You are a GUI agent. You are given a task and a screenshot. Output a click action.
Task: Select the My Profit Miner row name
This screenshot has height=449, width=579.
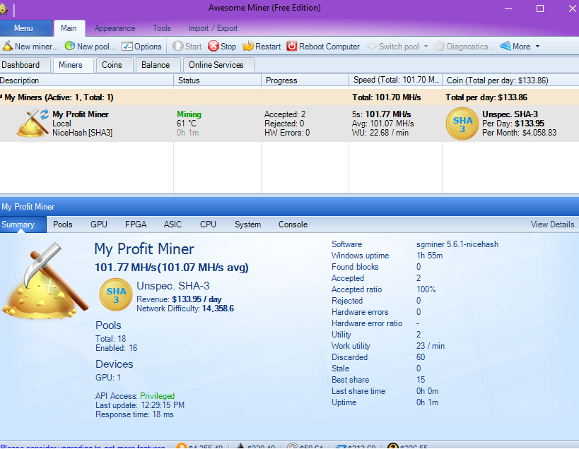(81, 114)
